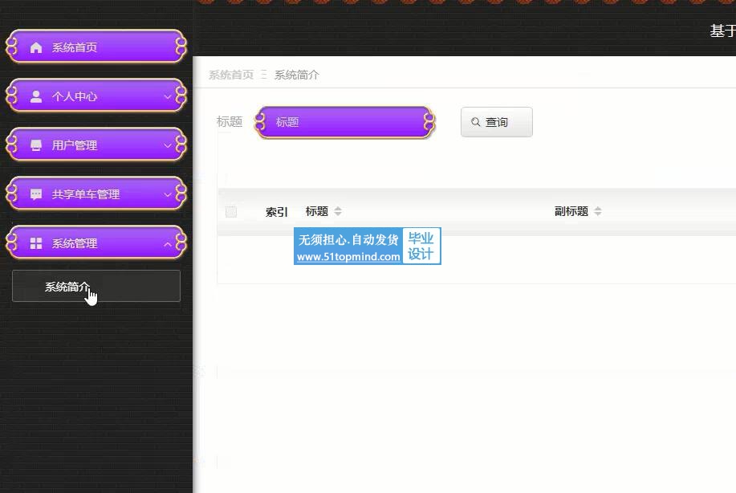Expand the 共享单车管理 menu chevron
Screen dimensions: 736x493
tap(167, 194)
